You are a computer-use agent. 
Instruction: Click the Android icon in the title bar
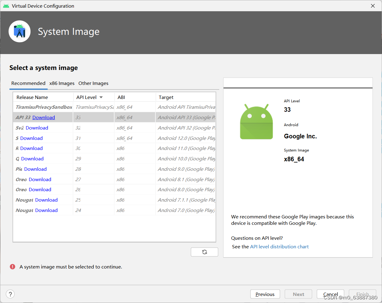[6, 6]
